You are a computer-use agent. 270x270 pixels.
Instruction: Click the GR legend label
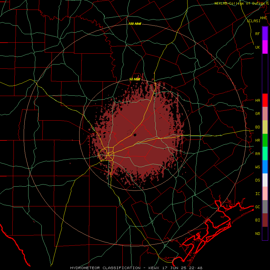click(x=257, y=113)
